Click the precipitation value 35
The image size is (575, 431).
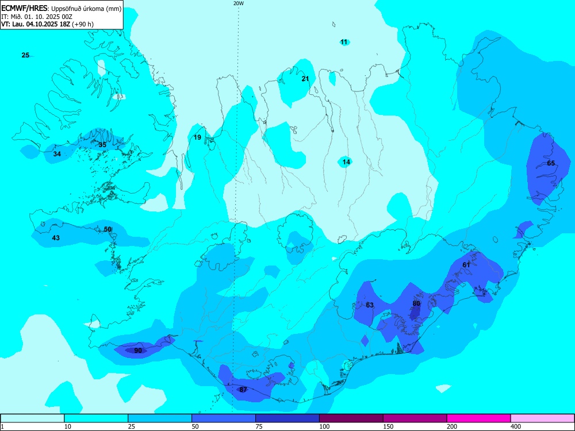coord(102,145)
